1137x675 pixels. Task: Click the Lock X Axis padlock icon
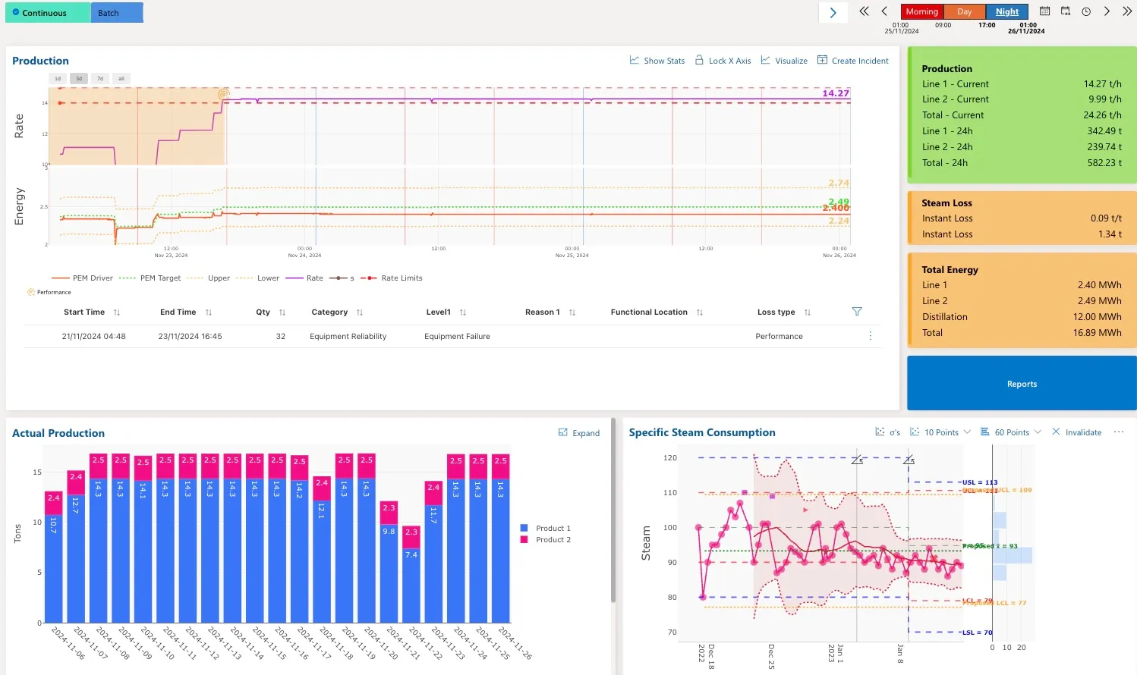(x=699, y=60)
